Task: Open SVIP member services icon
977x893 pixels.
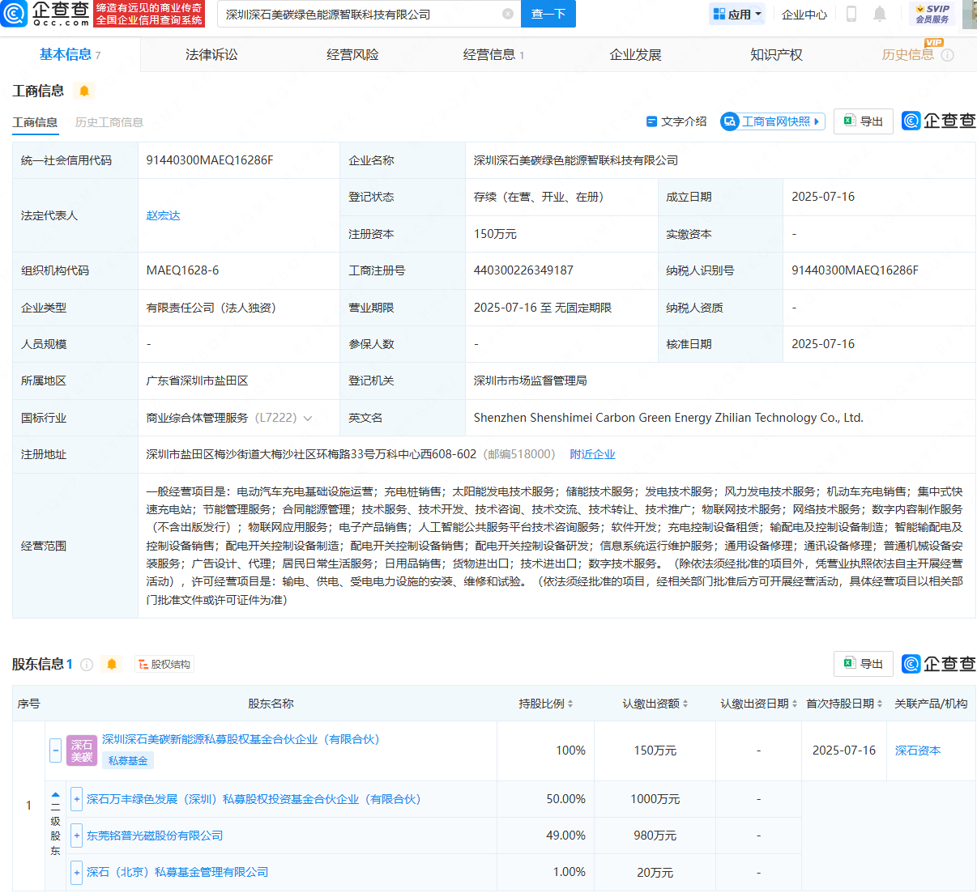Action: (x=932, y=14)
